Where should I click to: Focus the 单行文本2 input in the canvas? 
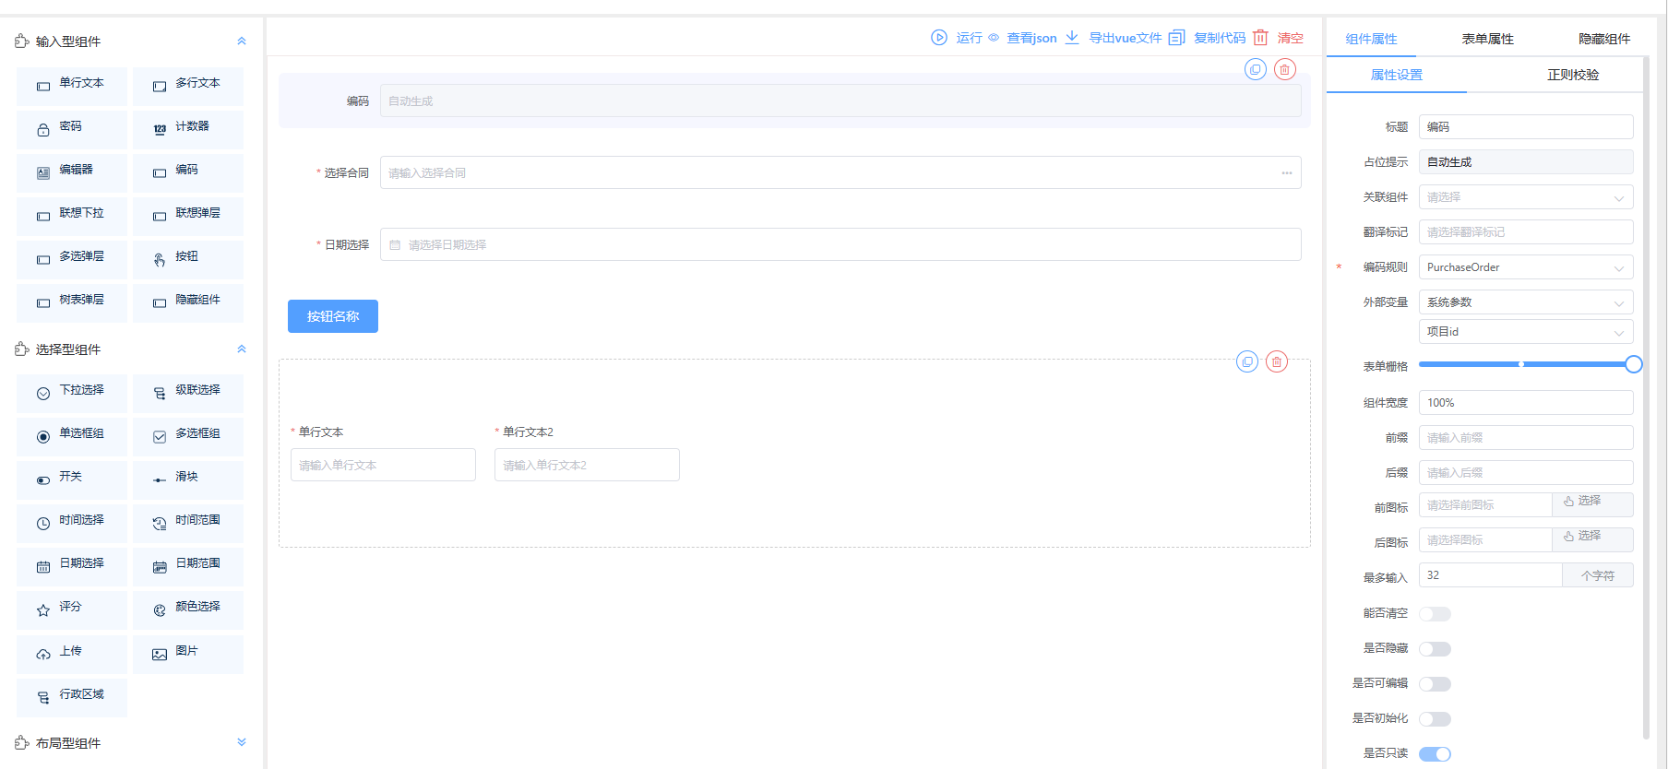click(x=587, y=465)
